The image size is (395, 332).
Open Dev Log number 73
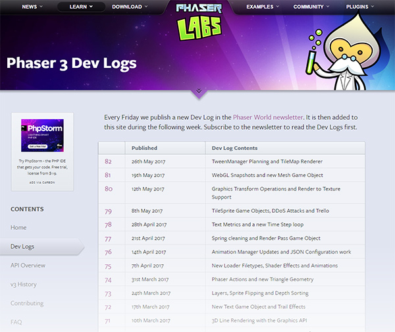click(108, 294)
